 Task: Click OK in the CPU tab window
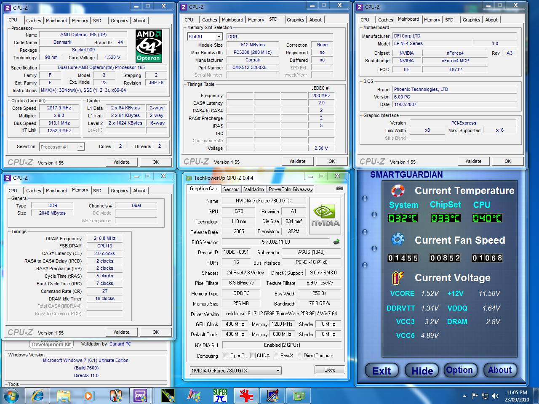tap(156, 162)
